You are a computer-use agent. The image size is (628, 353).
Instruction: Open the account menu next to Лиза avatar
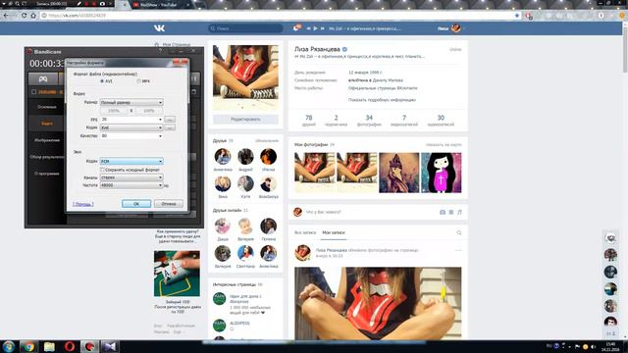coord(451,28)
